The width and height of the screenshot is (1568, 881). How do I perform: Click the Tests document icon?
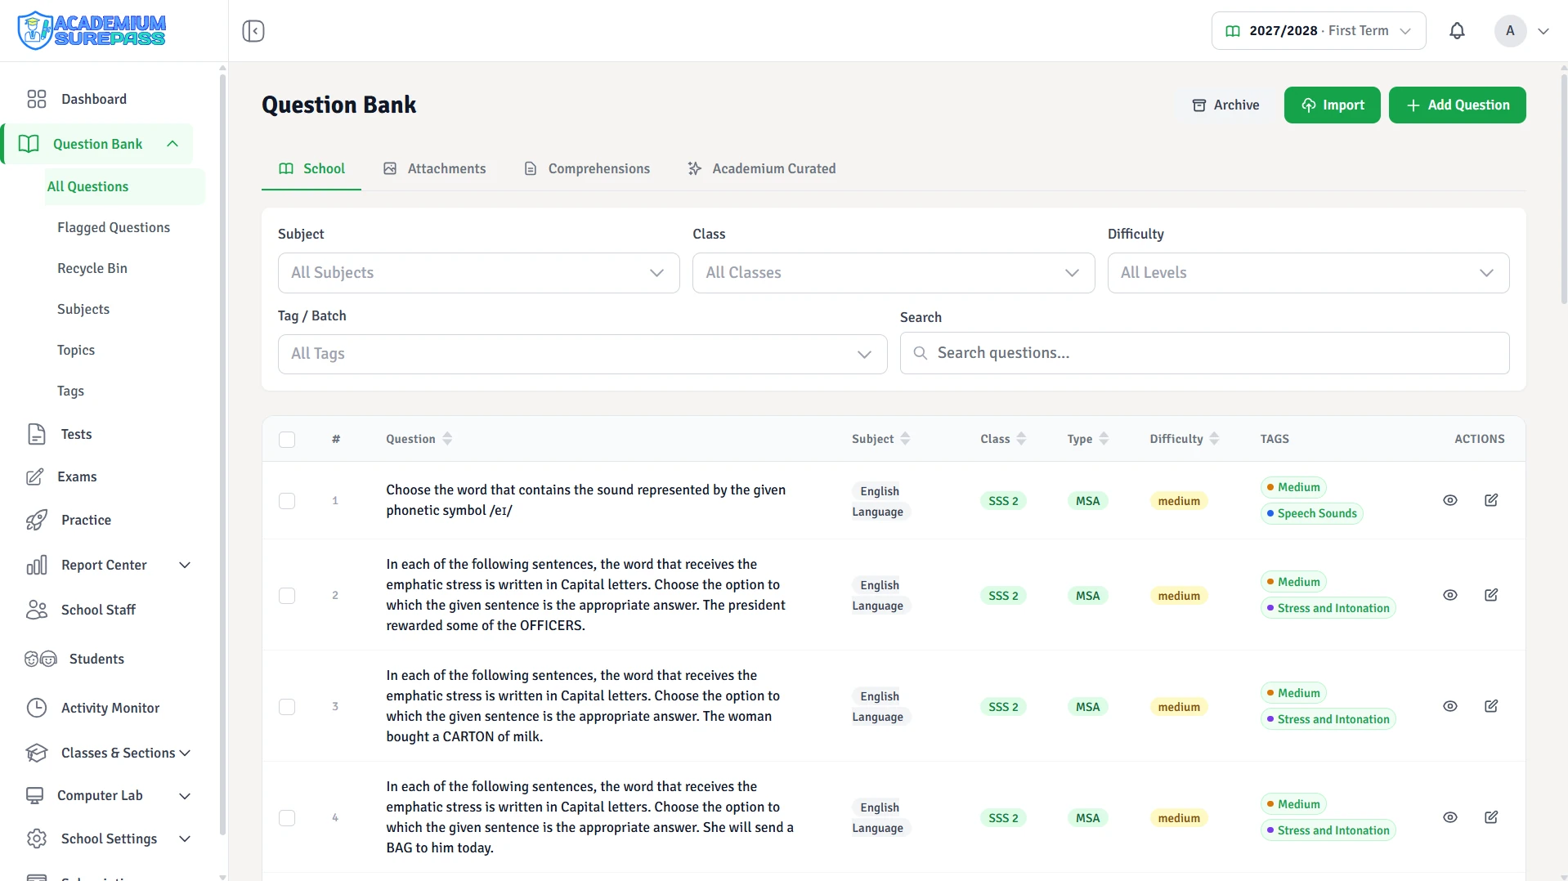pos(37,434)
